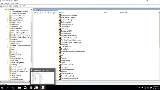This screenshot has width=160, height=90.
Task: Expand Distributed COM in tree
Action: coord(8,27)
